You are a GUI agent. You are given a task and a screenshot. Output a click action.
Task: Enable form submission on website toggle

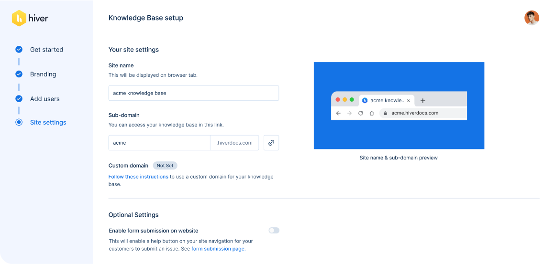(x=274, y=231)
